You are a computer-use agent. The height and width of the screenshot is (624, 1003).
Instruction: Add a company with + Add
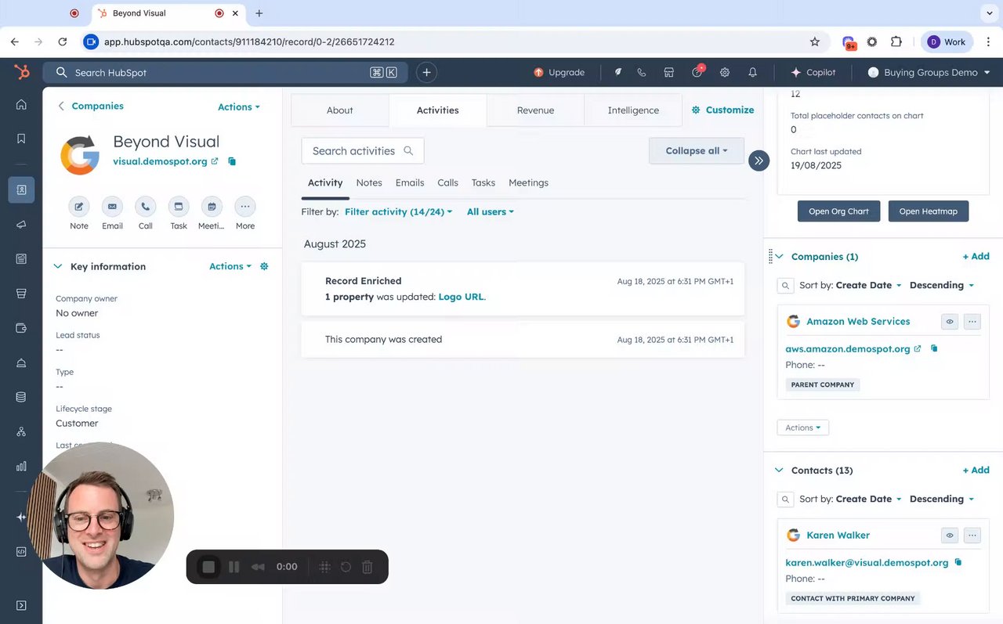coord(976,256)
